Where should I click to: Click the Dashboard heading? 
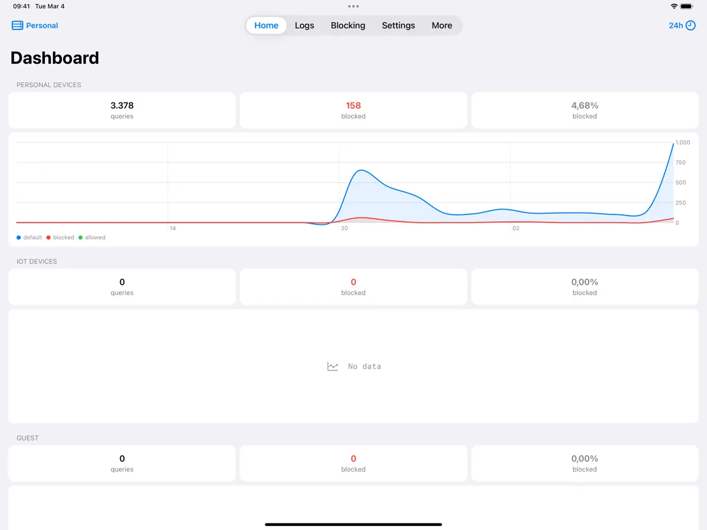(x=55, y=58)
